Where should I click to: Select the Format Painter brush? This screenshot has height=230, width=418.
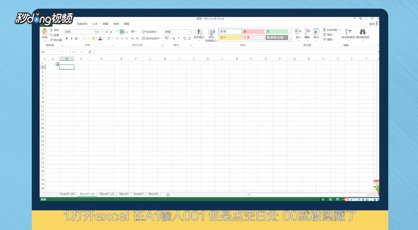(x=52, y=40)
